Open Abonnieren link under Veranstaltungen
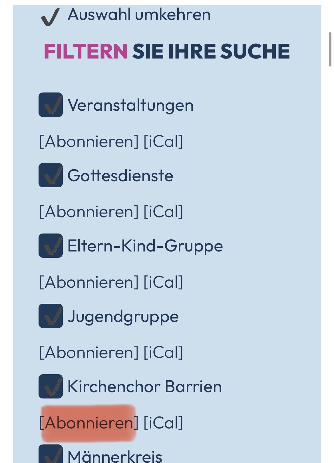Viewport: 334px width, 463px height. click(x=88, y=141)
